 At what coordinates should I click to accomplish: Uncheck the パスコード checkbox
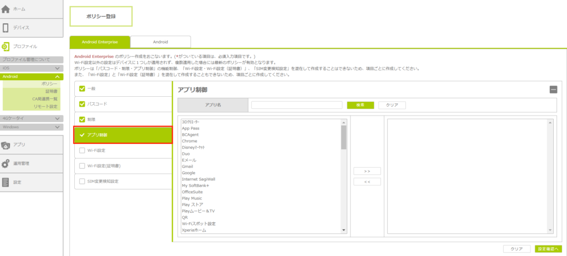click(x=83, y=104)
